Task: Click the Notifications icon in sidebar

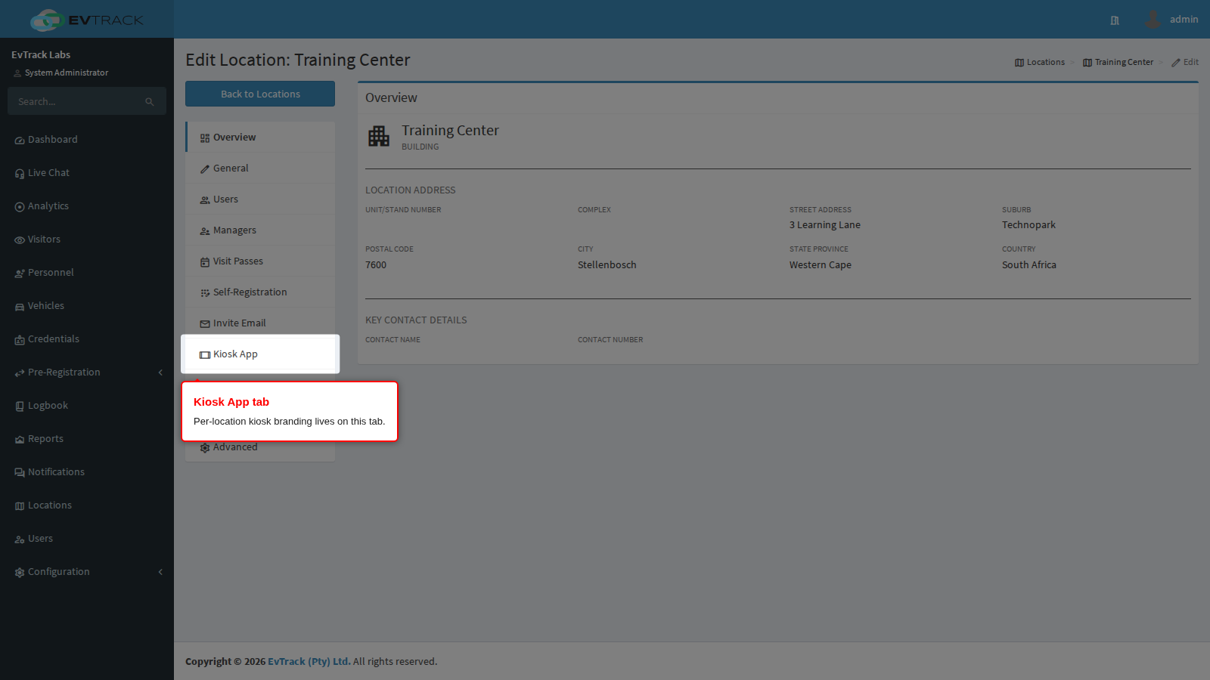Action: pos(20,473)
